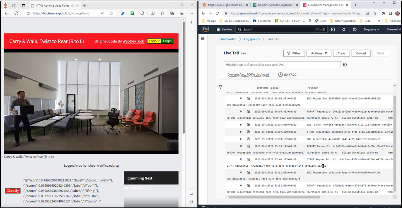Click the Read aloud icon in Edge address bar
Image resolution: width=402 pixels, height=209 pixels.
tap(103, 13)
